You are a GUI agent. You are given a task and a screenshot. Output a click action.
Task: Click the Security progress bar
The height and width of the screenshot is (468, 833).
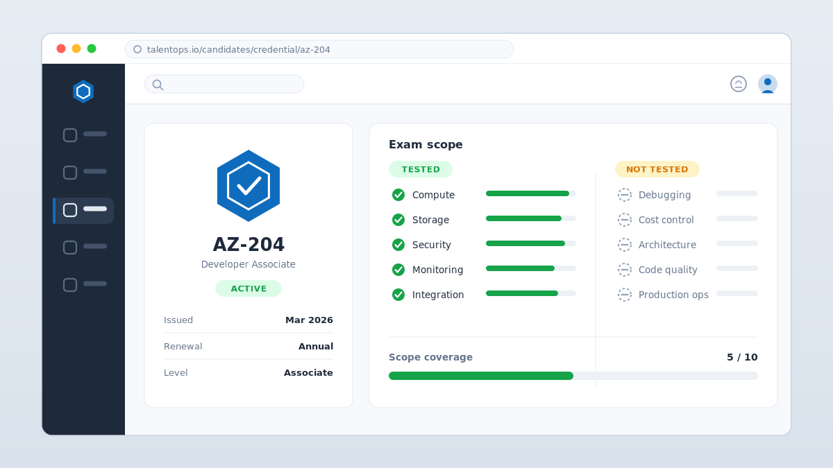pyautogui.click(x=531, y=243)
